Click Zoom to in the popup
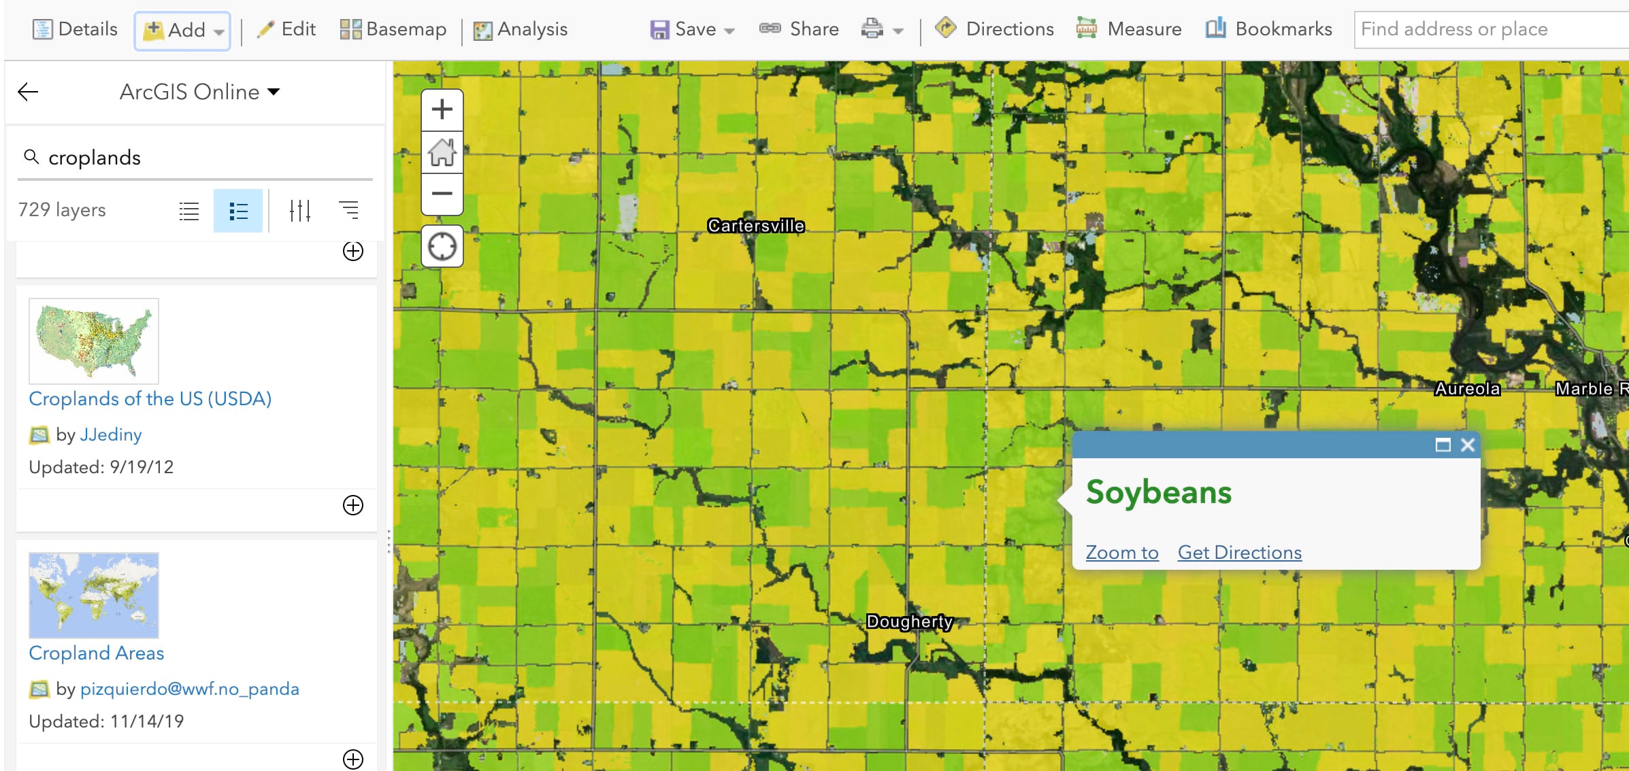The image size is (1629, 771). (x=1122, y=553)
